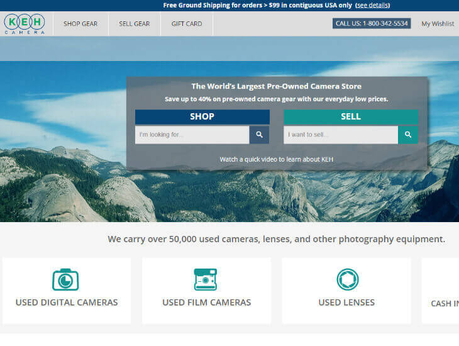The height and width of the screenshot is (346, 459).
Task: Click the Used Digital Cameras camera icon
Action: 65,279
